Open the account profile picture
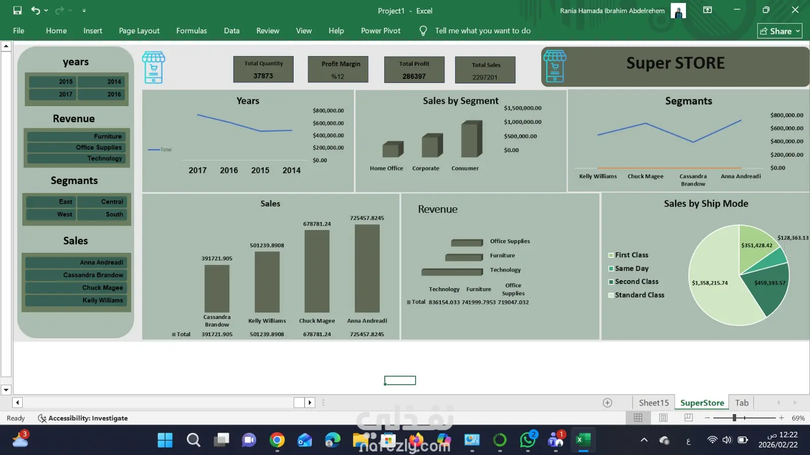This screenshot has width=810, height=455. (678, 11)
